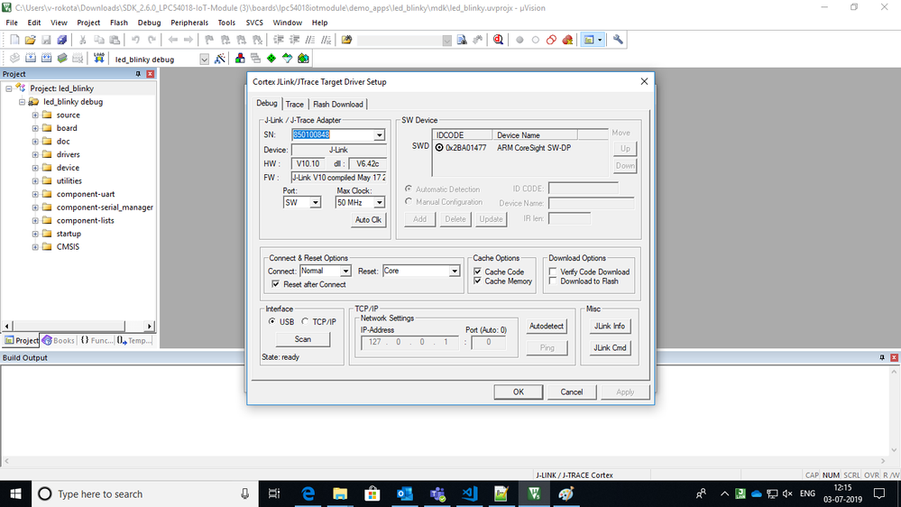901x507 pixels.
Task: Open Configuration via the wrench icon
Action: coord(618,40)
